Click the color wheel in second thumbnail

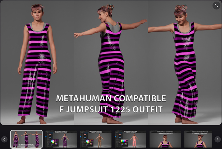pos(53,141)
